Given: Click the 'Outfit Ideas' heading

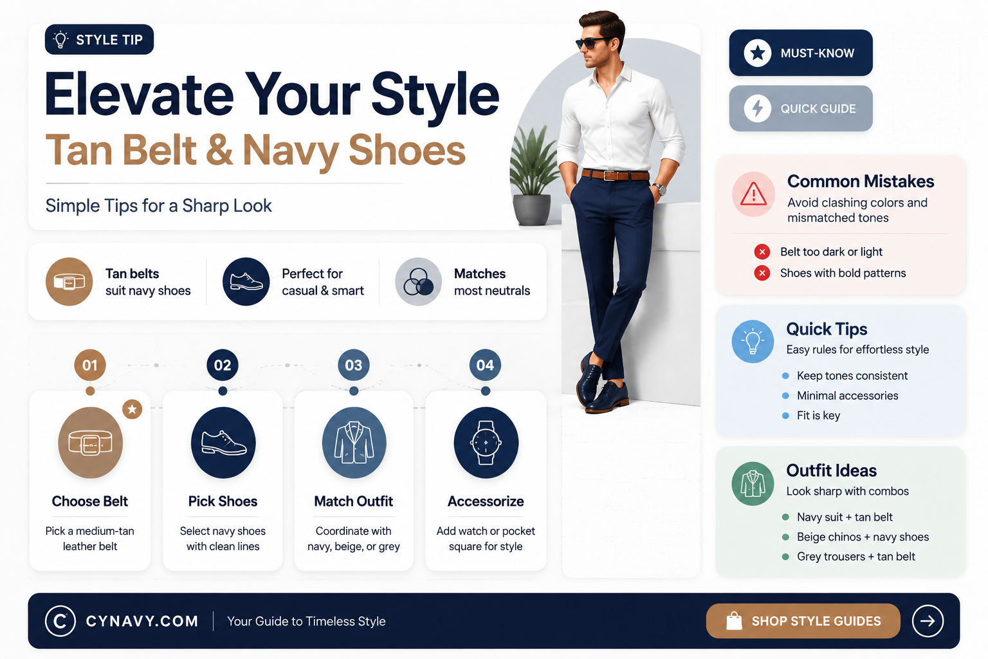Looking at the screenshot, I should pyautogui.click(x=831, y=470).
